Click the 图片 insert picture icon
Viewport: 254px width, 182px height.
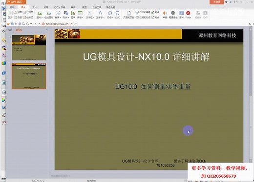click(40, 13)
